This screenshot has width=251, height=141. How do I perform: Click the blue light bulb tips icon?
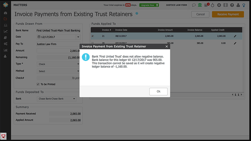click(244, 5)
